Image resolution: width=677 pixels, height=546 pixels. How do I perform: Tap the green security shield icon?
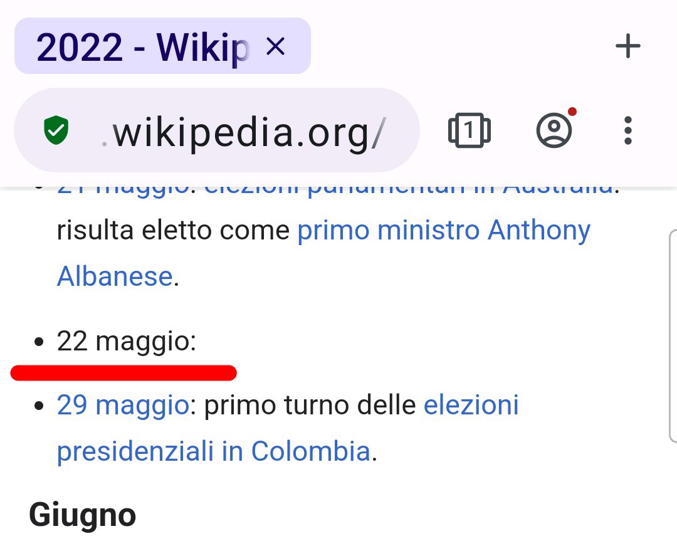point(56,130)
